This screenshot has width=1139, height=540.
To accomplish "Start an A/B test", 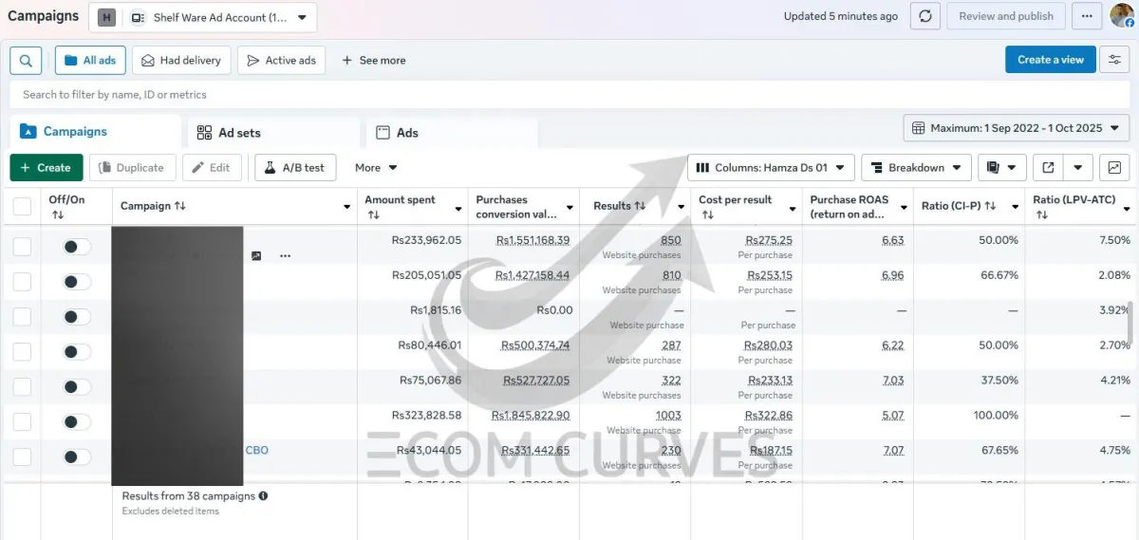I will (294, 168).
